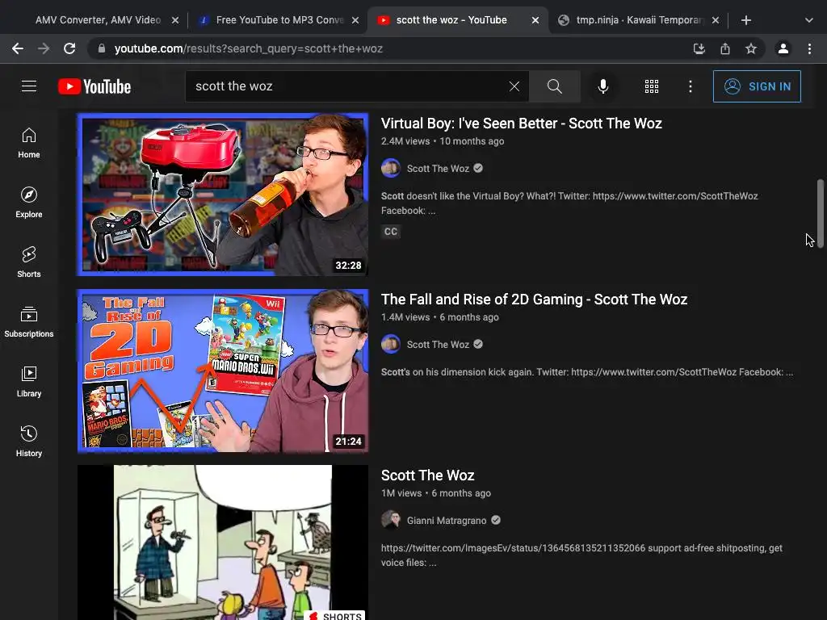Viewport: 827px width, 620px height.
Task: View site info via the lock icon
Action: coord(102,48)
